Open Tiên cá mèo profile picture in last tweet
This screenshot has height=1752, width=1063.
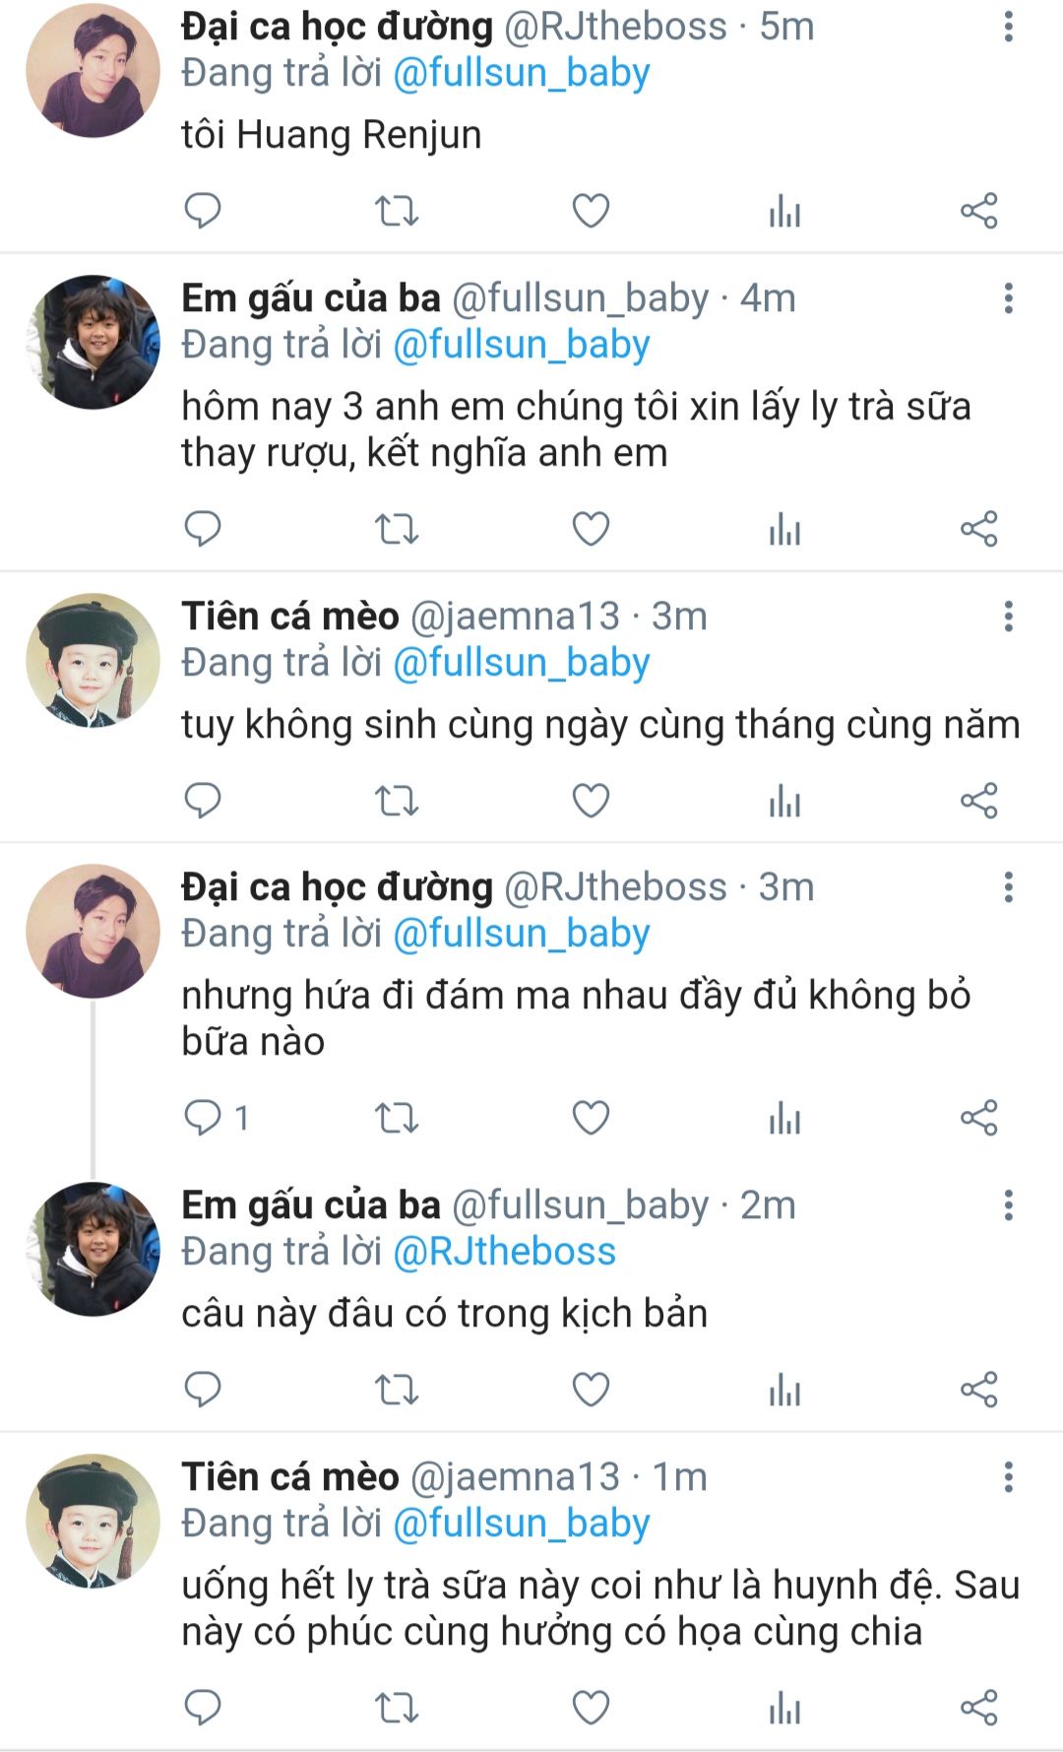[x=93, y=1521]
